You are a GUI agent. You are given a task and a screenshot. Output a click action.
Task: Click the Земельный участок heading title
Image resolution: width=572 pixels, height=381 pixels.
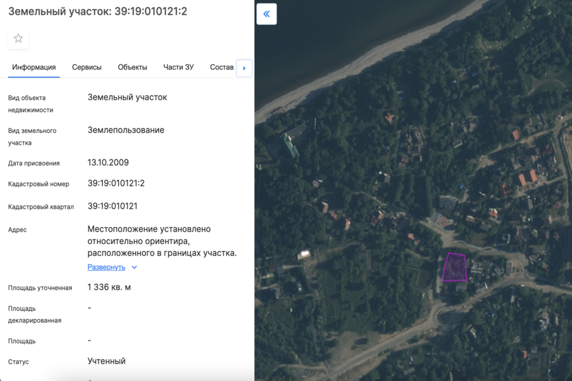(x=97, y=11)
